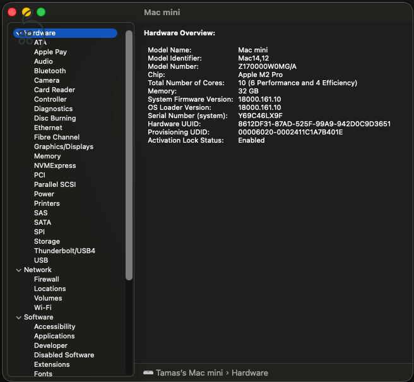Open Locations under Network
This screenshot has height=382, width=414.
[50, 289]
